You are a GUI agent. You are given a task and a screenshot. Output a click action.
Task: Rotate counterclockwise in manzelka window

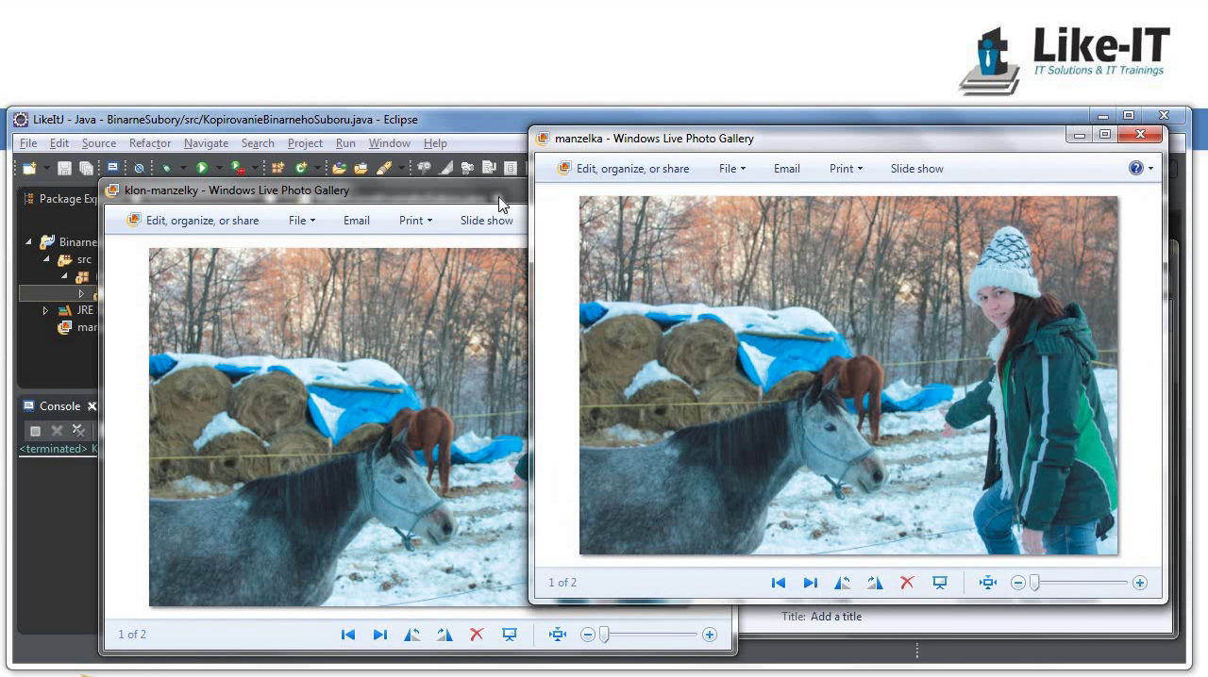coord(843,583)
